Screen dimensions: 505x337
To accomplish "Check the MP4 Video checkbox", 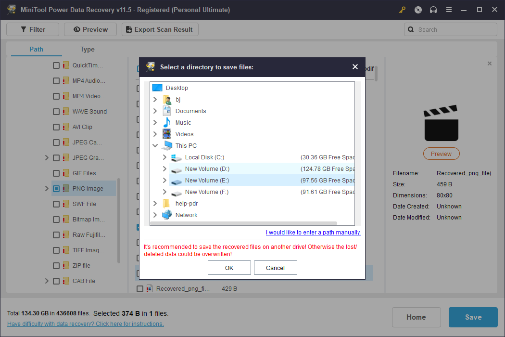I will (56, 96).
